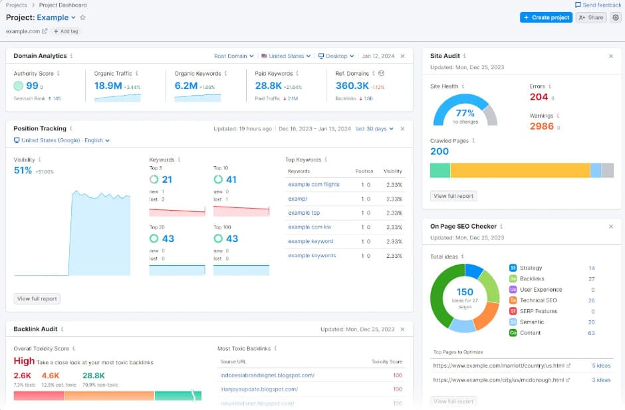Open the Root Domain dropdown
The height and width of the screenshot is (410, 625).
coord(233,56)
